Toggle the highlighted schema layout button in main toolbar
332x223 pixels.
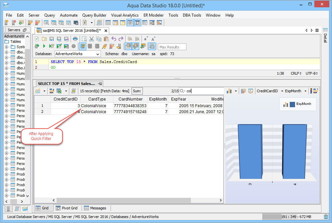pos(138,23)
